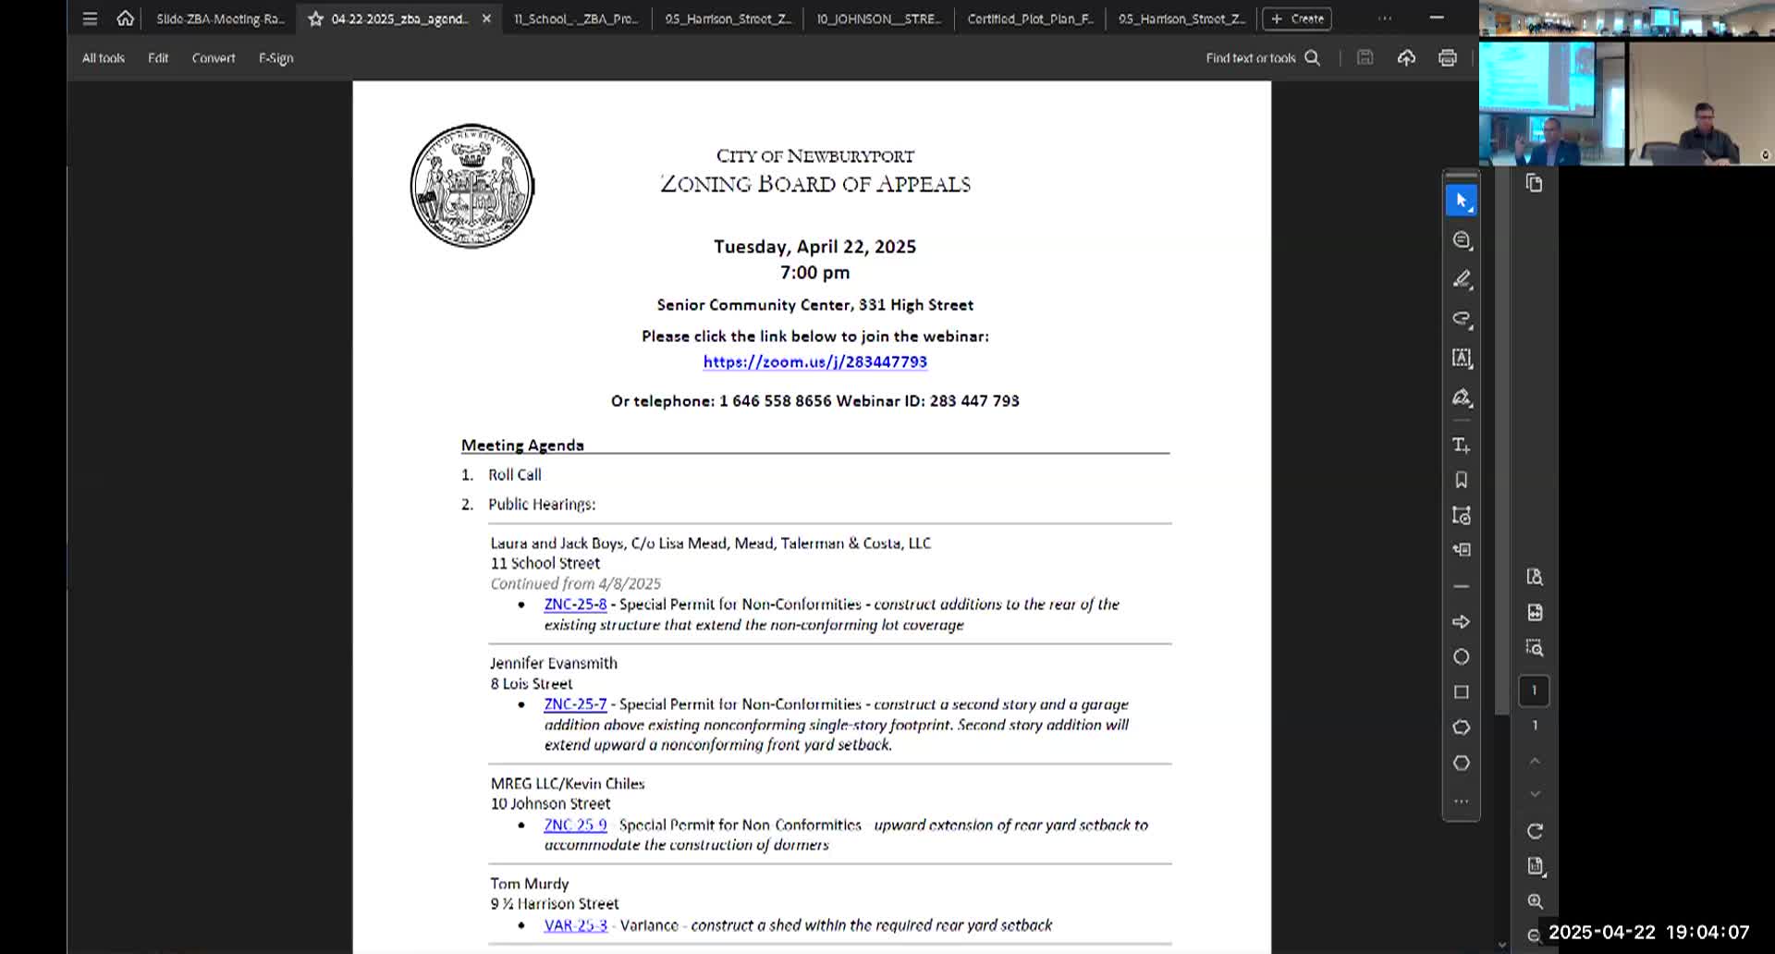Rotate the page clockwise
The width and height of the screenshot is (1775, 954).
coord(1535,831)
